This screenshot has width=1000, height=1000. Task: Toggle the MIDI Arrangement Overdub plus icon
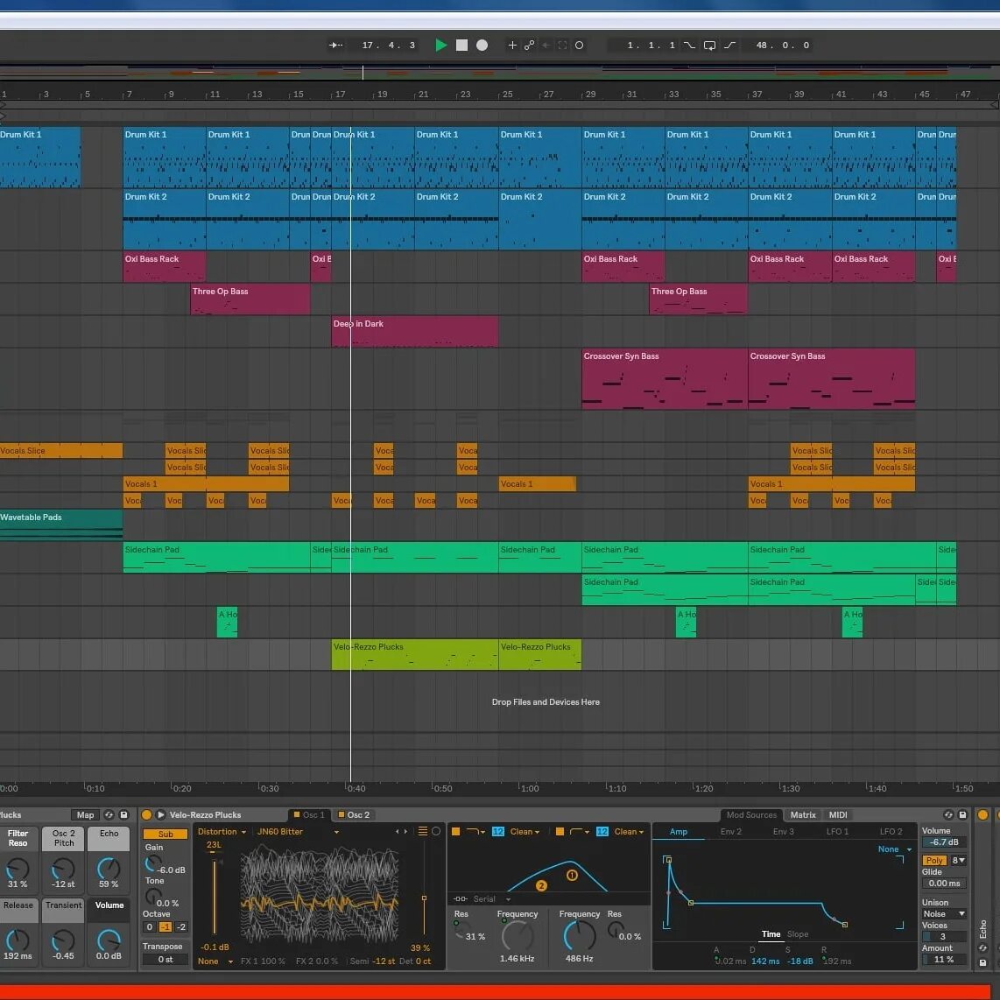513,45
